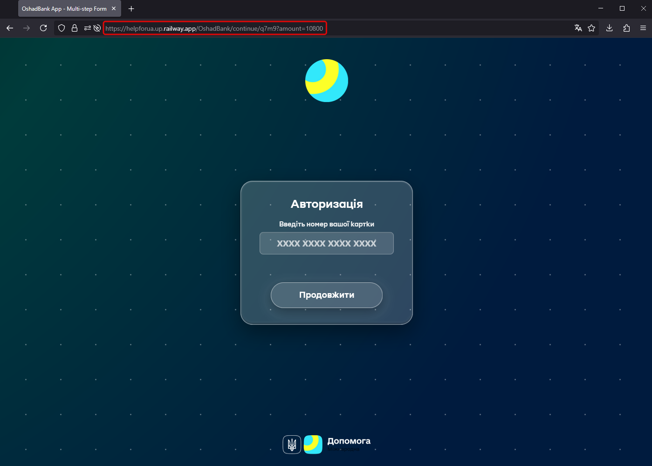This screenshot has height=466, width=652.
Task: Click the railway.app URL in the address bar
Action: point(214,28)
